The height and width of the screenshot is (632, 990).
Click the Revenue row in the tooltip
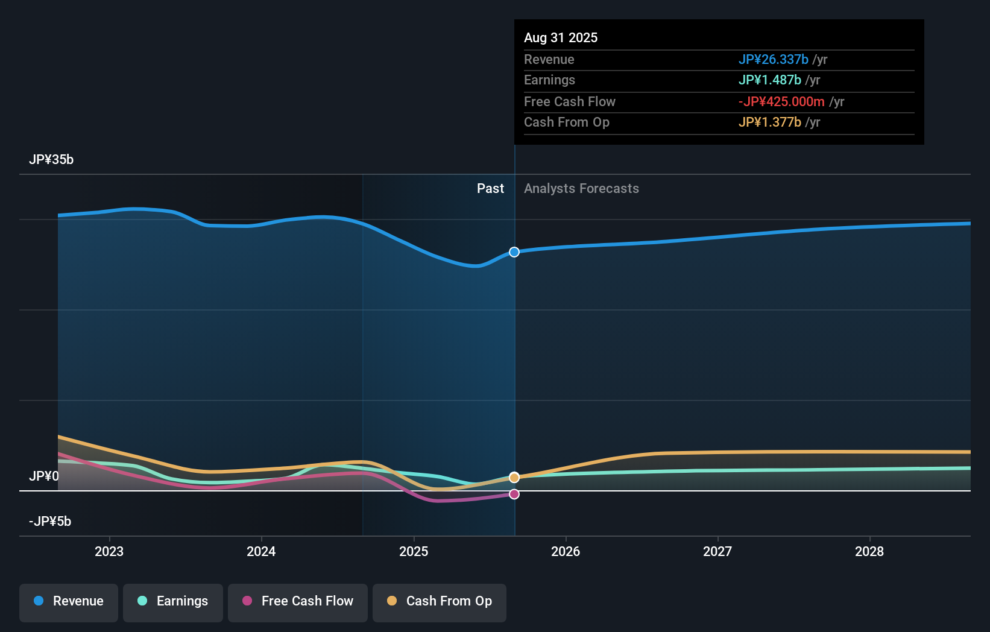(x=663, y=59)
